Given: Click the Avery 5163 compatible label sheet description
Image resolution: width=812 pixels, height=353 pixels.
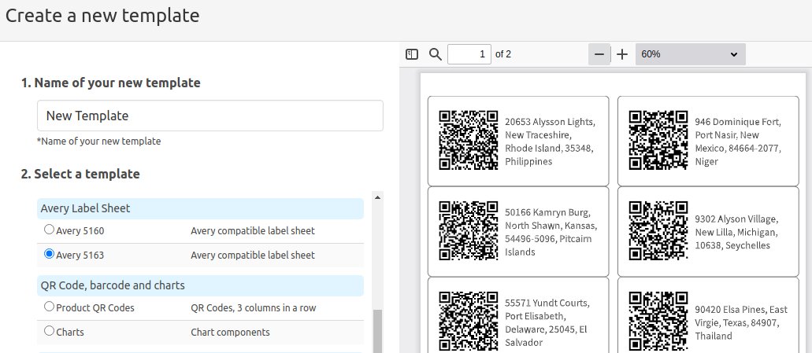Looking at the screenshot, I should point(253,256).
